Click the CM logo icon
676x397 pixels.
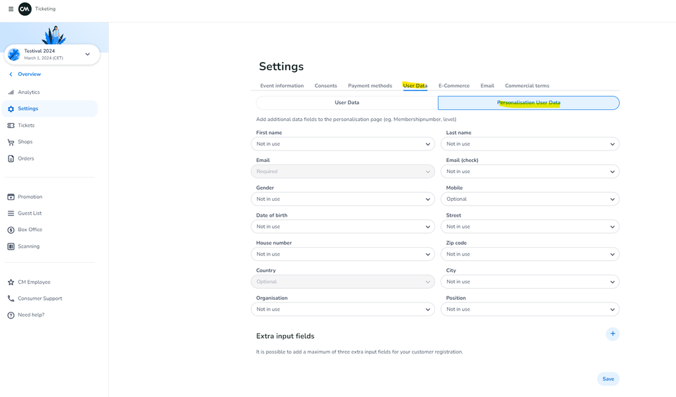point(25,9)
